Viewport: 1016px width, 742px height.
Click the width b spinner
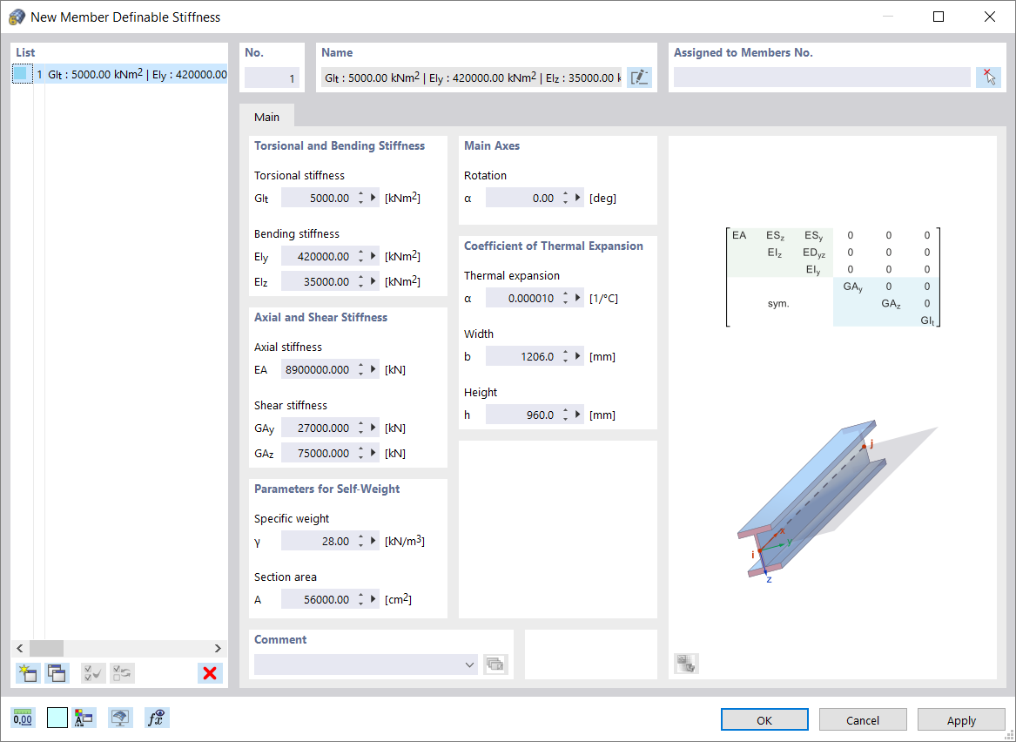click(566, 356)
